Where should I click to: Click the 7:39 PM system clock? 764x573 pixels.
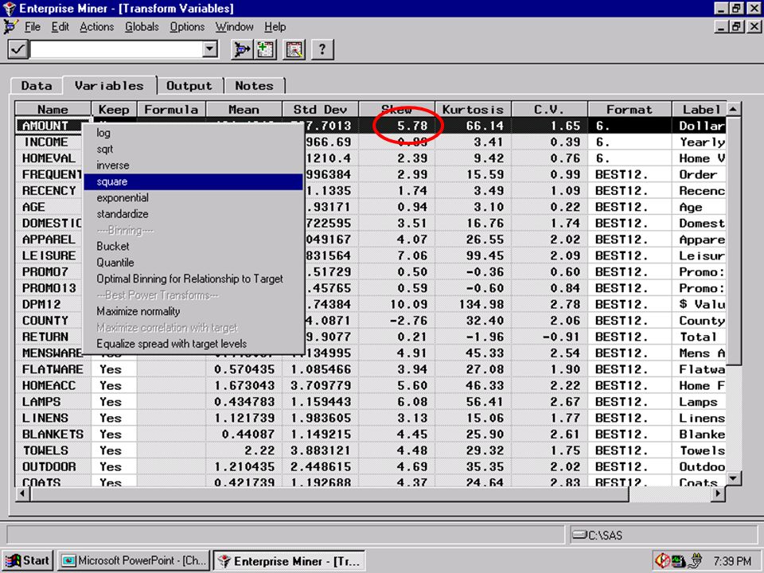732,561
